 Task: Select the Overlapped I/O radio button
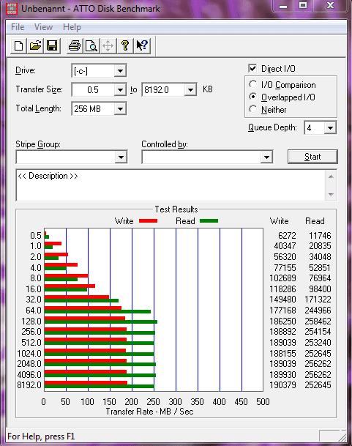point(252,97)
